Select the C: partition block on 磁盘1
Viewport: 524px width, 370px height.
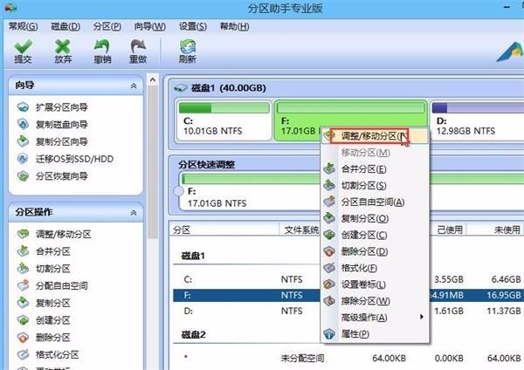[224, 120]
